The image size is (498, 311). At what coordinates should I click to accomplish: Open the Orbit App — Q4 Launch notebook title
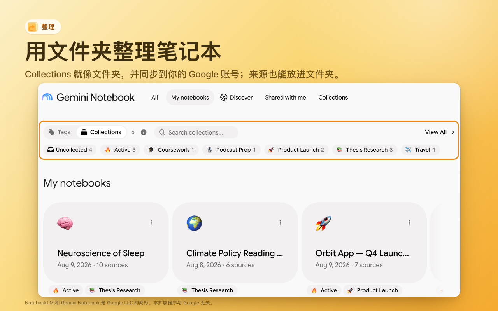point(362,253)
